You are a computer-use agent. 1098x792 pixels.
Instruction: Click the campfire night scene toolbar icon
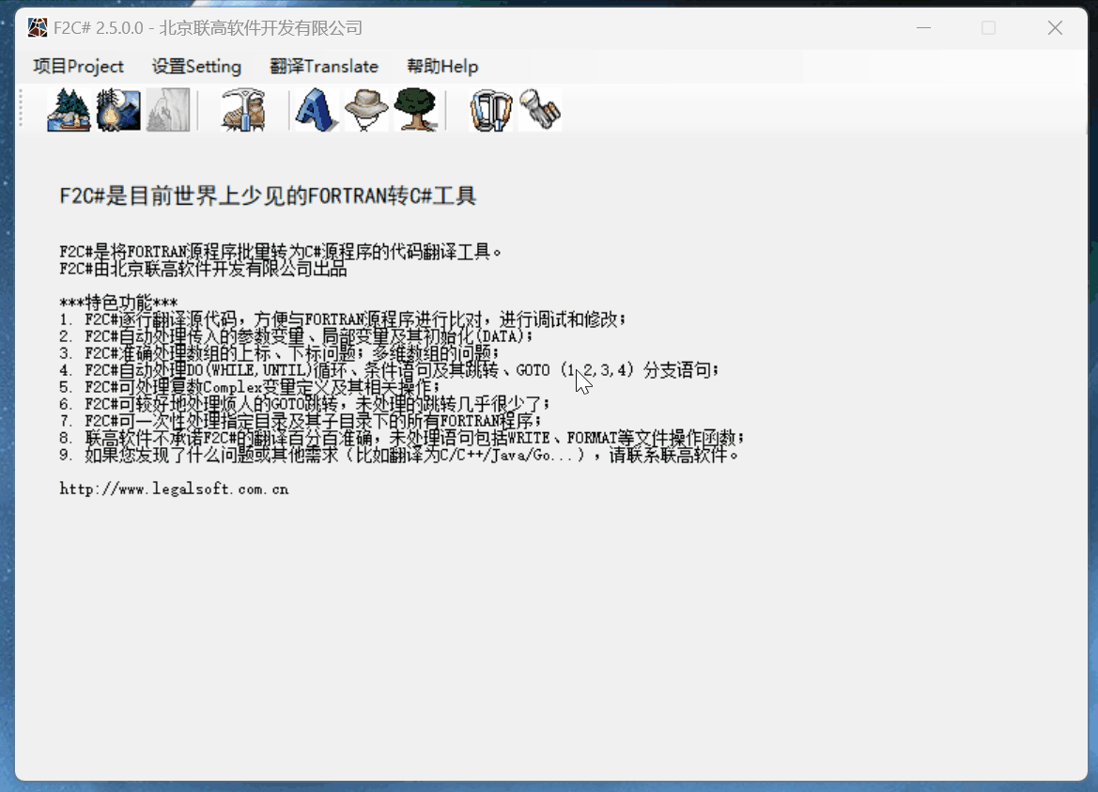coord(118,110)
